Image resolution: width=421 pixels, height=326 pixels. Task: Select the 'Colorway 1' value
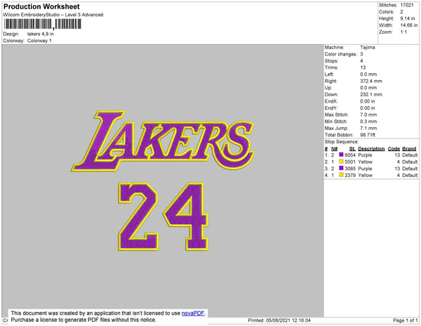click(39, 41)
